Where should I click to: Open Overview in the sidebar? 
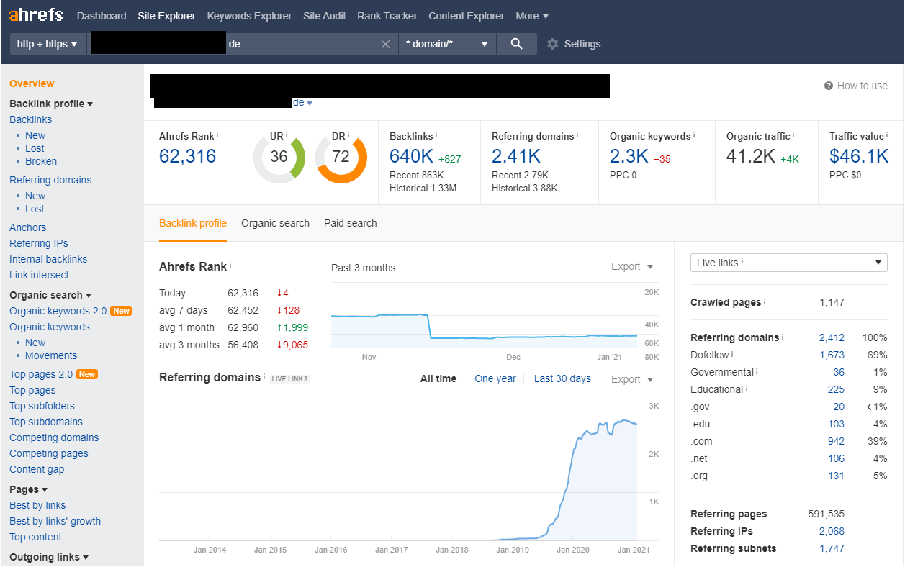point(32,83)
